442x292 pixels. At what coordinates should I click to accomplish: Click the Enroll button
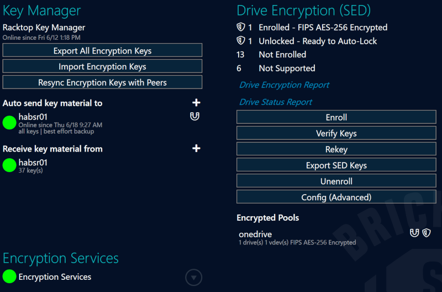pos(336,117)
